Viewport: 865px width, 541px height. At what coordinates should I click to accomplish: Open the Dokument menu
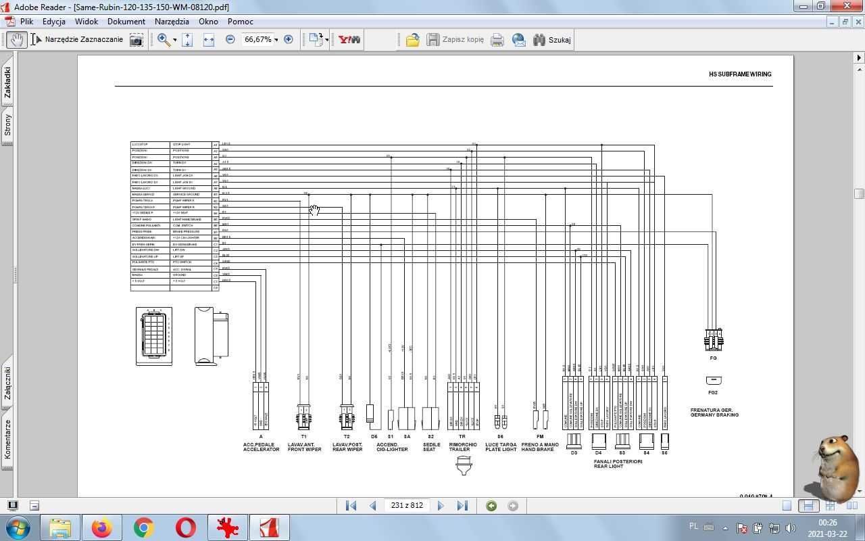pyautogui.click(x=126, y=22)
